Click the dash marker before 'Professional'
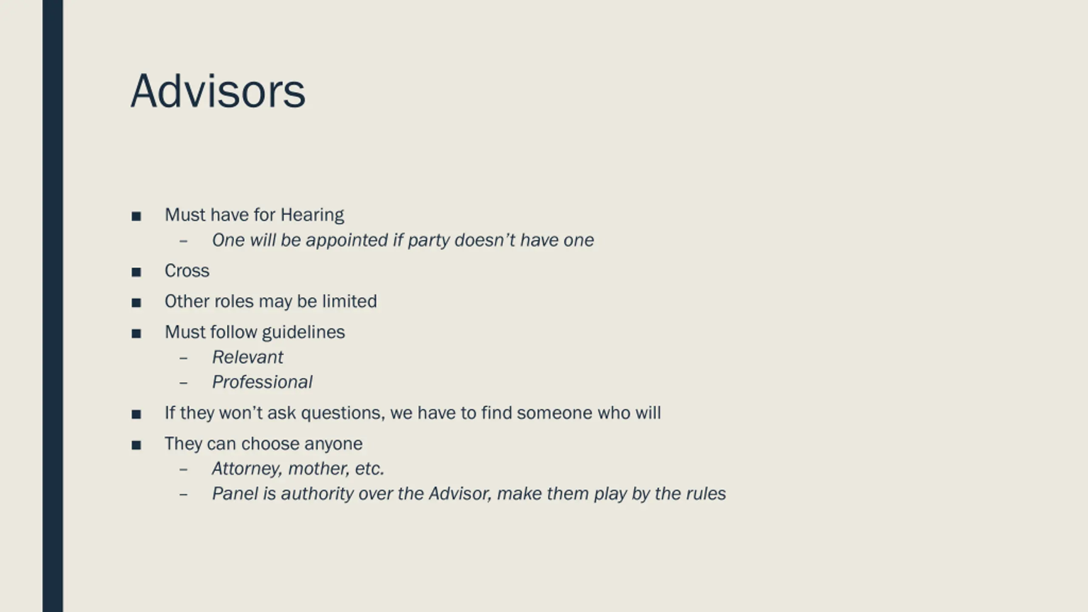 pyautogui.click(x=183, y=383)
